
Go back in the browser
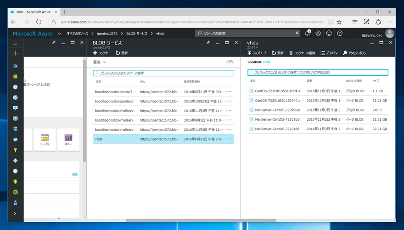pyautogui.click(x=14, y=22)
